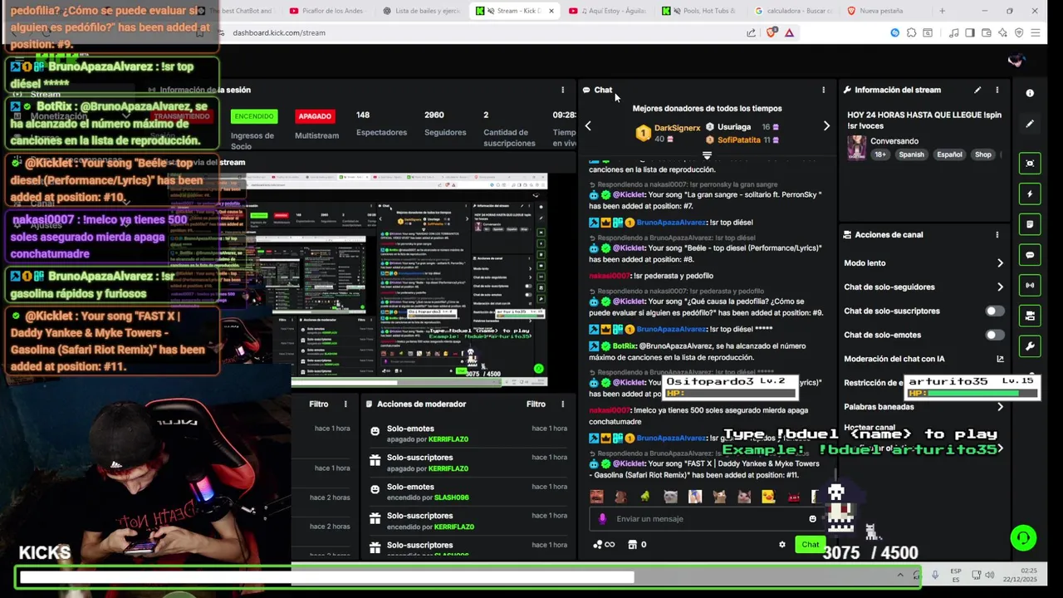The width and height of the screenshot is (1063, 598).
Task: Toggle Chat de solo-suscriptores switch
Action: tap(994, 311)
